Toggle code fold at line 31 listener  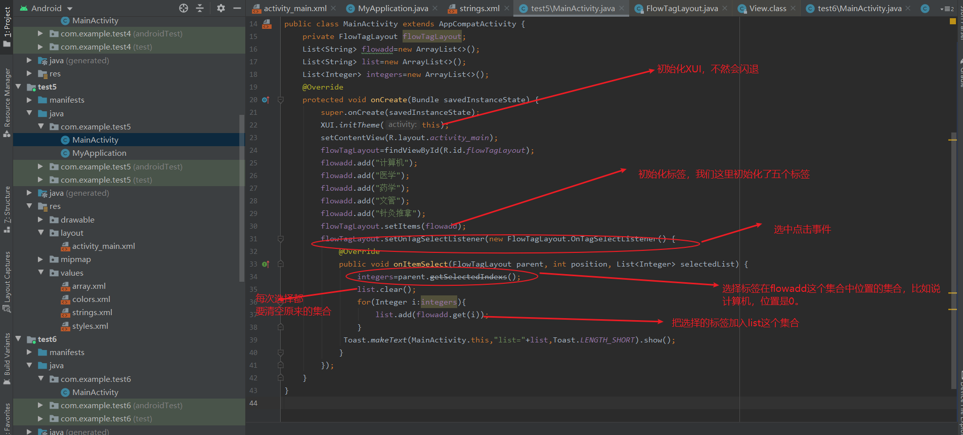(281, 239)
